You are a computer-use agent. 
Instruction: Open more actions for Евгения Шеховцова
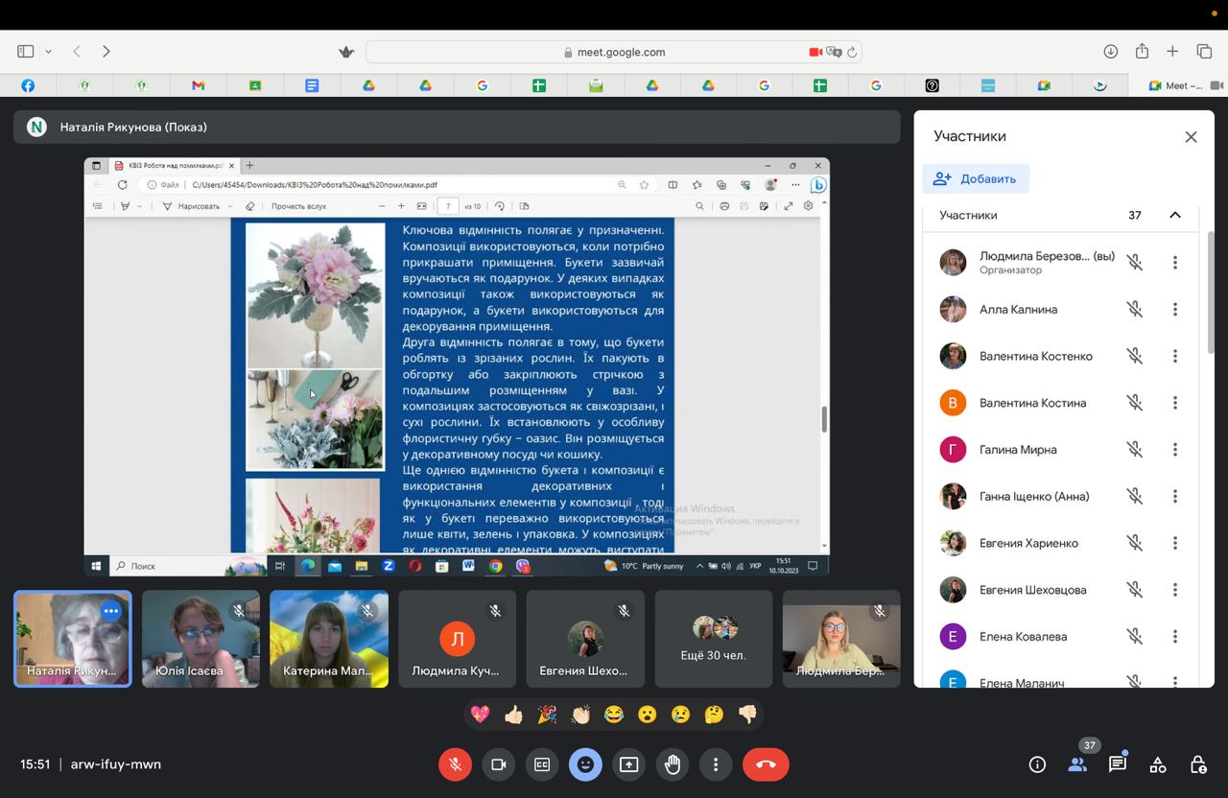(1174, 589)
